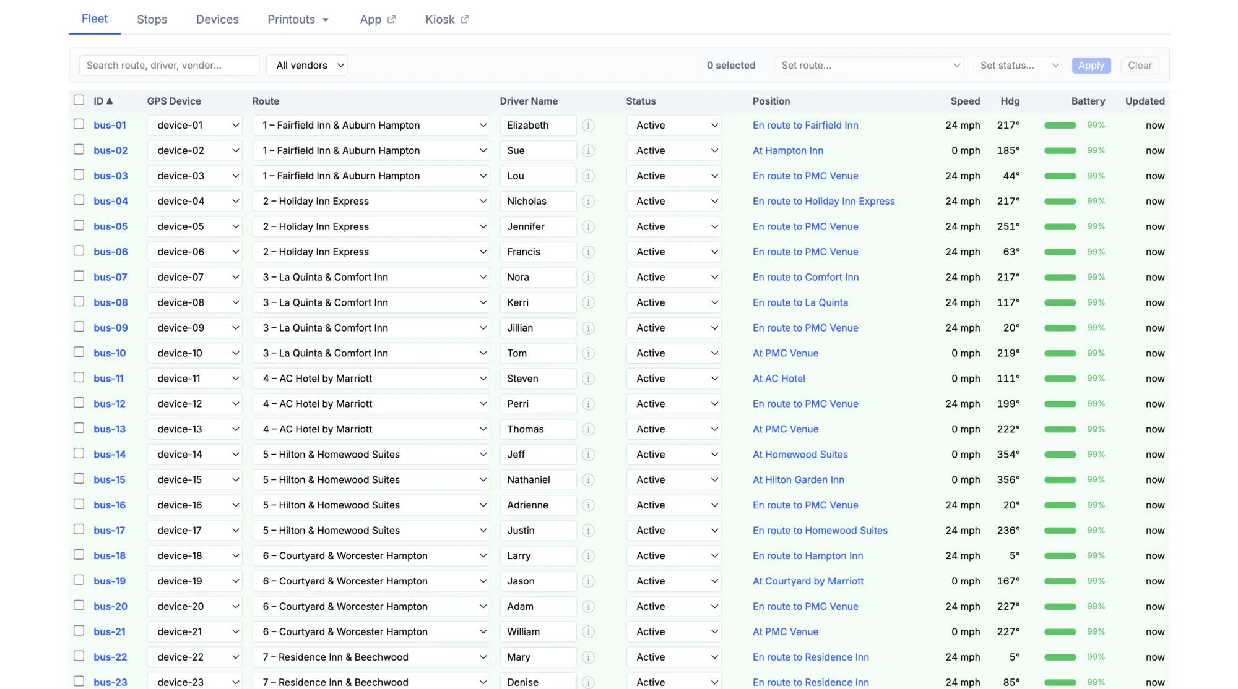Image resolution: width=1238 pixels, height=689 pixels.
Task: Open the Set route bulk dropdown
Action: coord(869,66)
